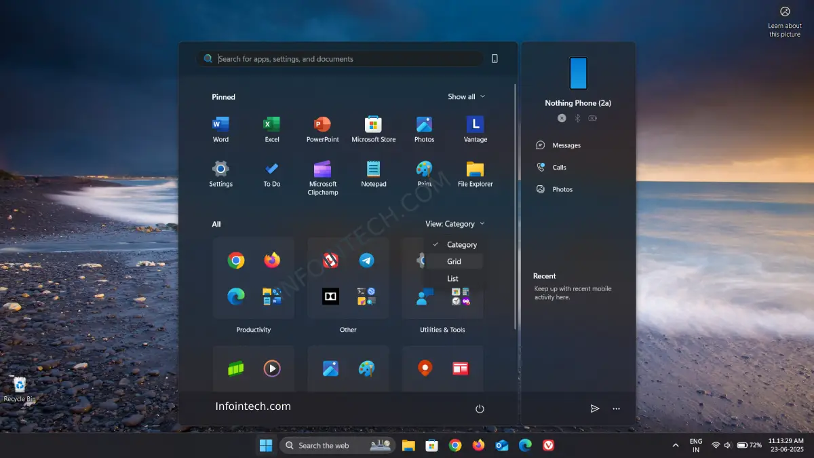Launch Chrome in the Productivity category
The height and width of the screenshot is (458, 814).
pyautogui.click(x=236, y=261)
